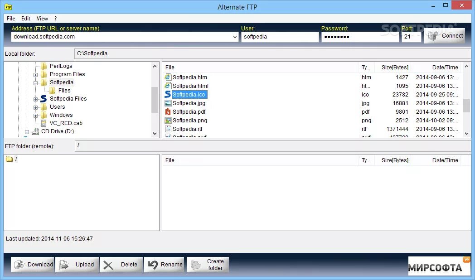
Task: Click the Alternate FTP title bar icon
Action: (x=8, y=7)
